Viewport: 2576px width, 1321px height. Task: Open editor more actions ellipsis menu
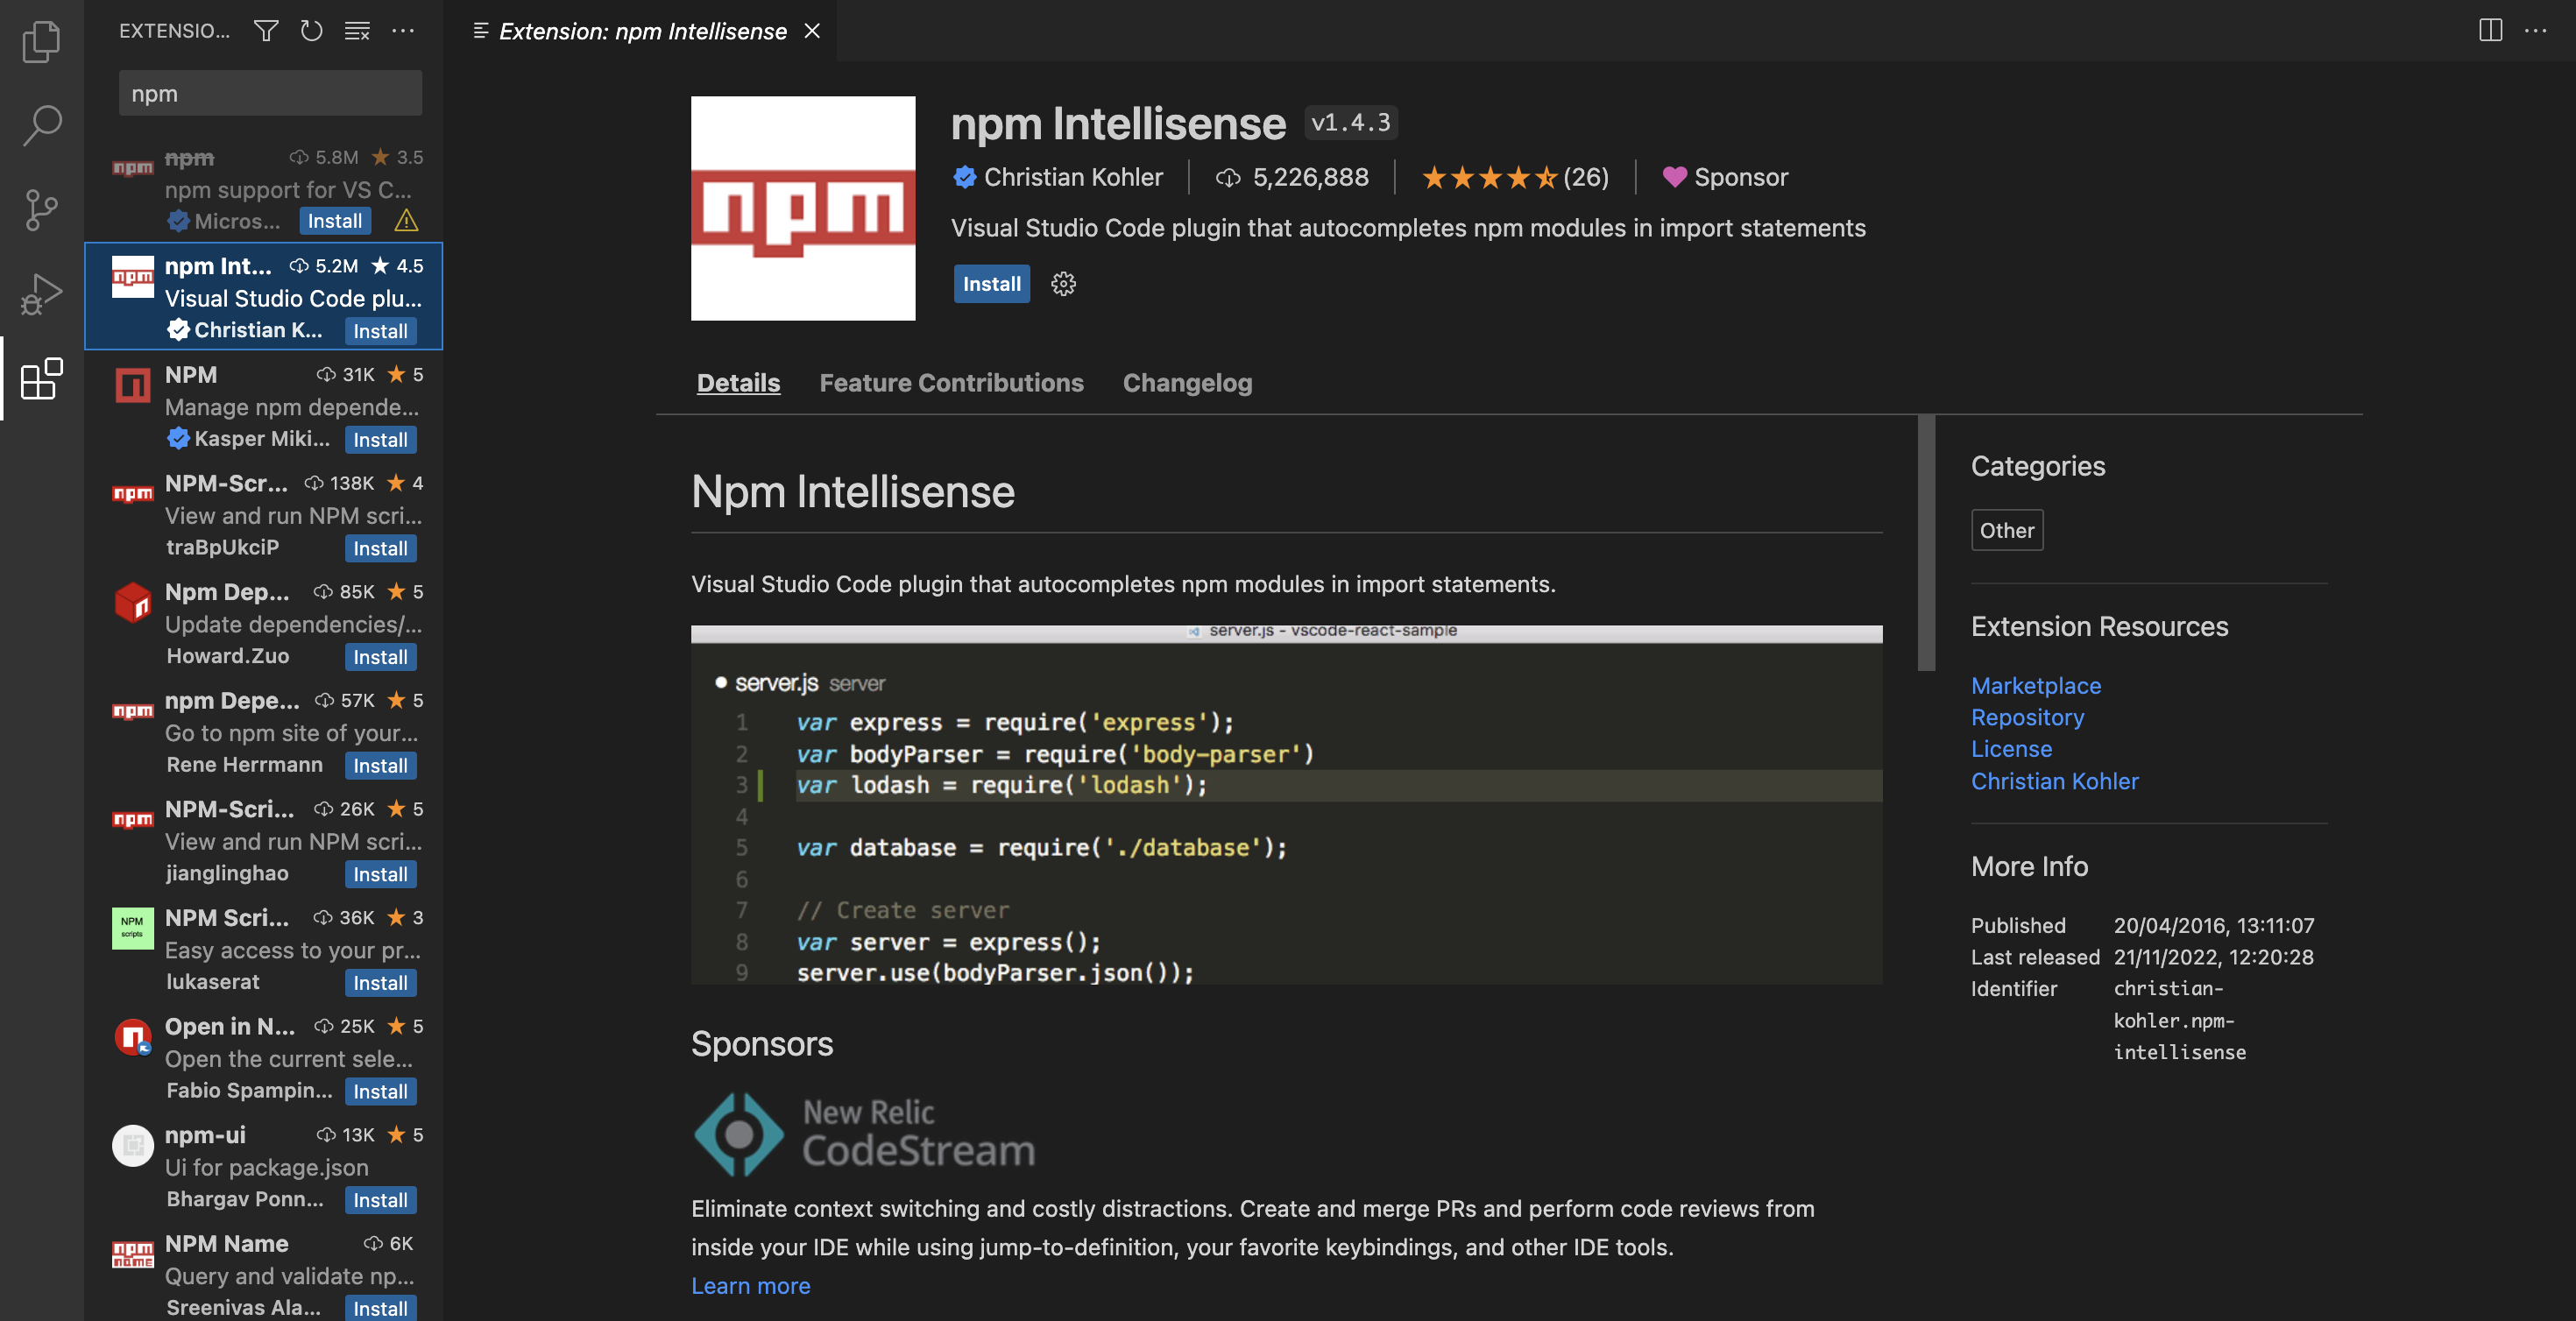click(x=2535, y=30)
